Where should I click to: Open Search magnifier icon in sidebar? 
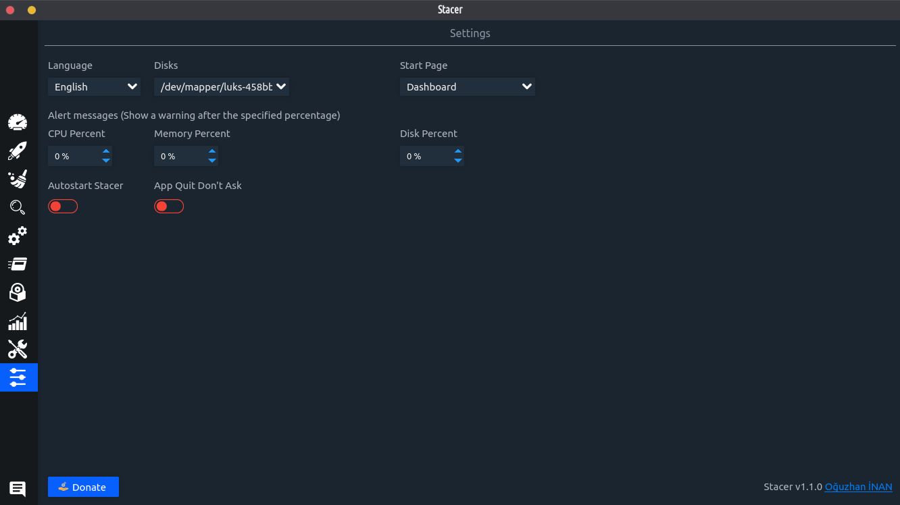coord(18,207)
